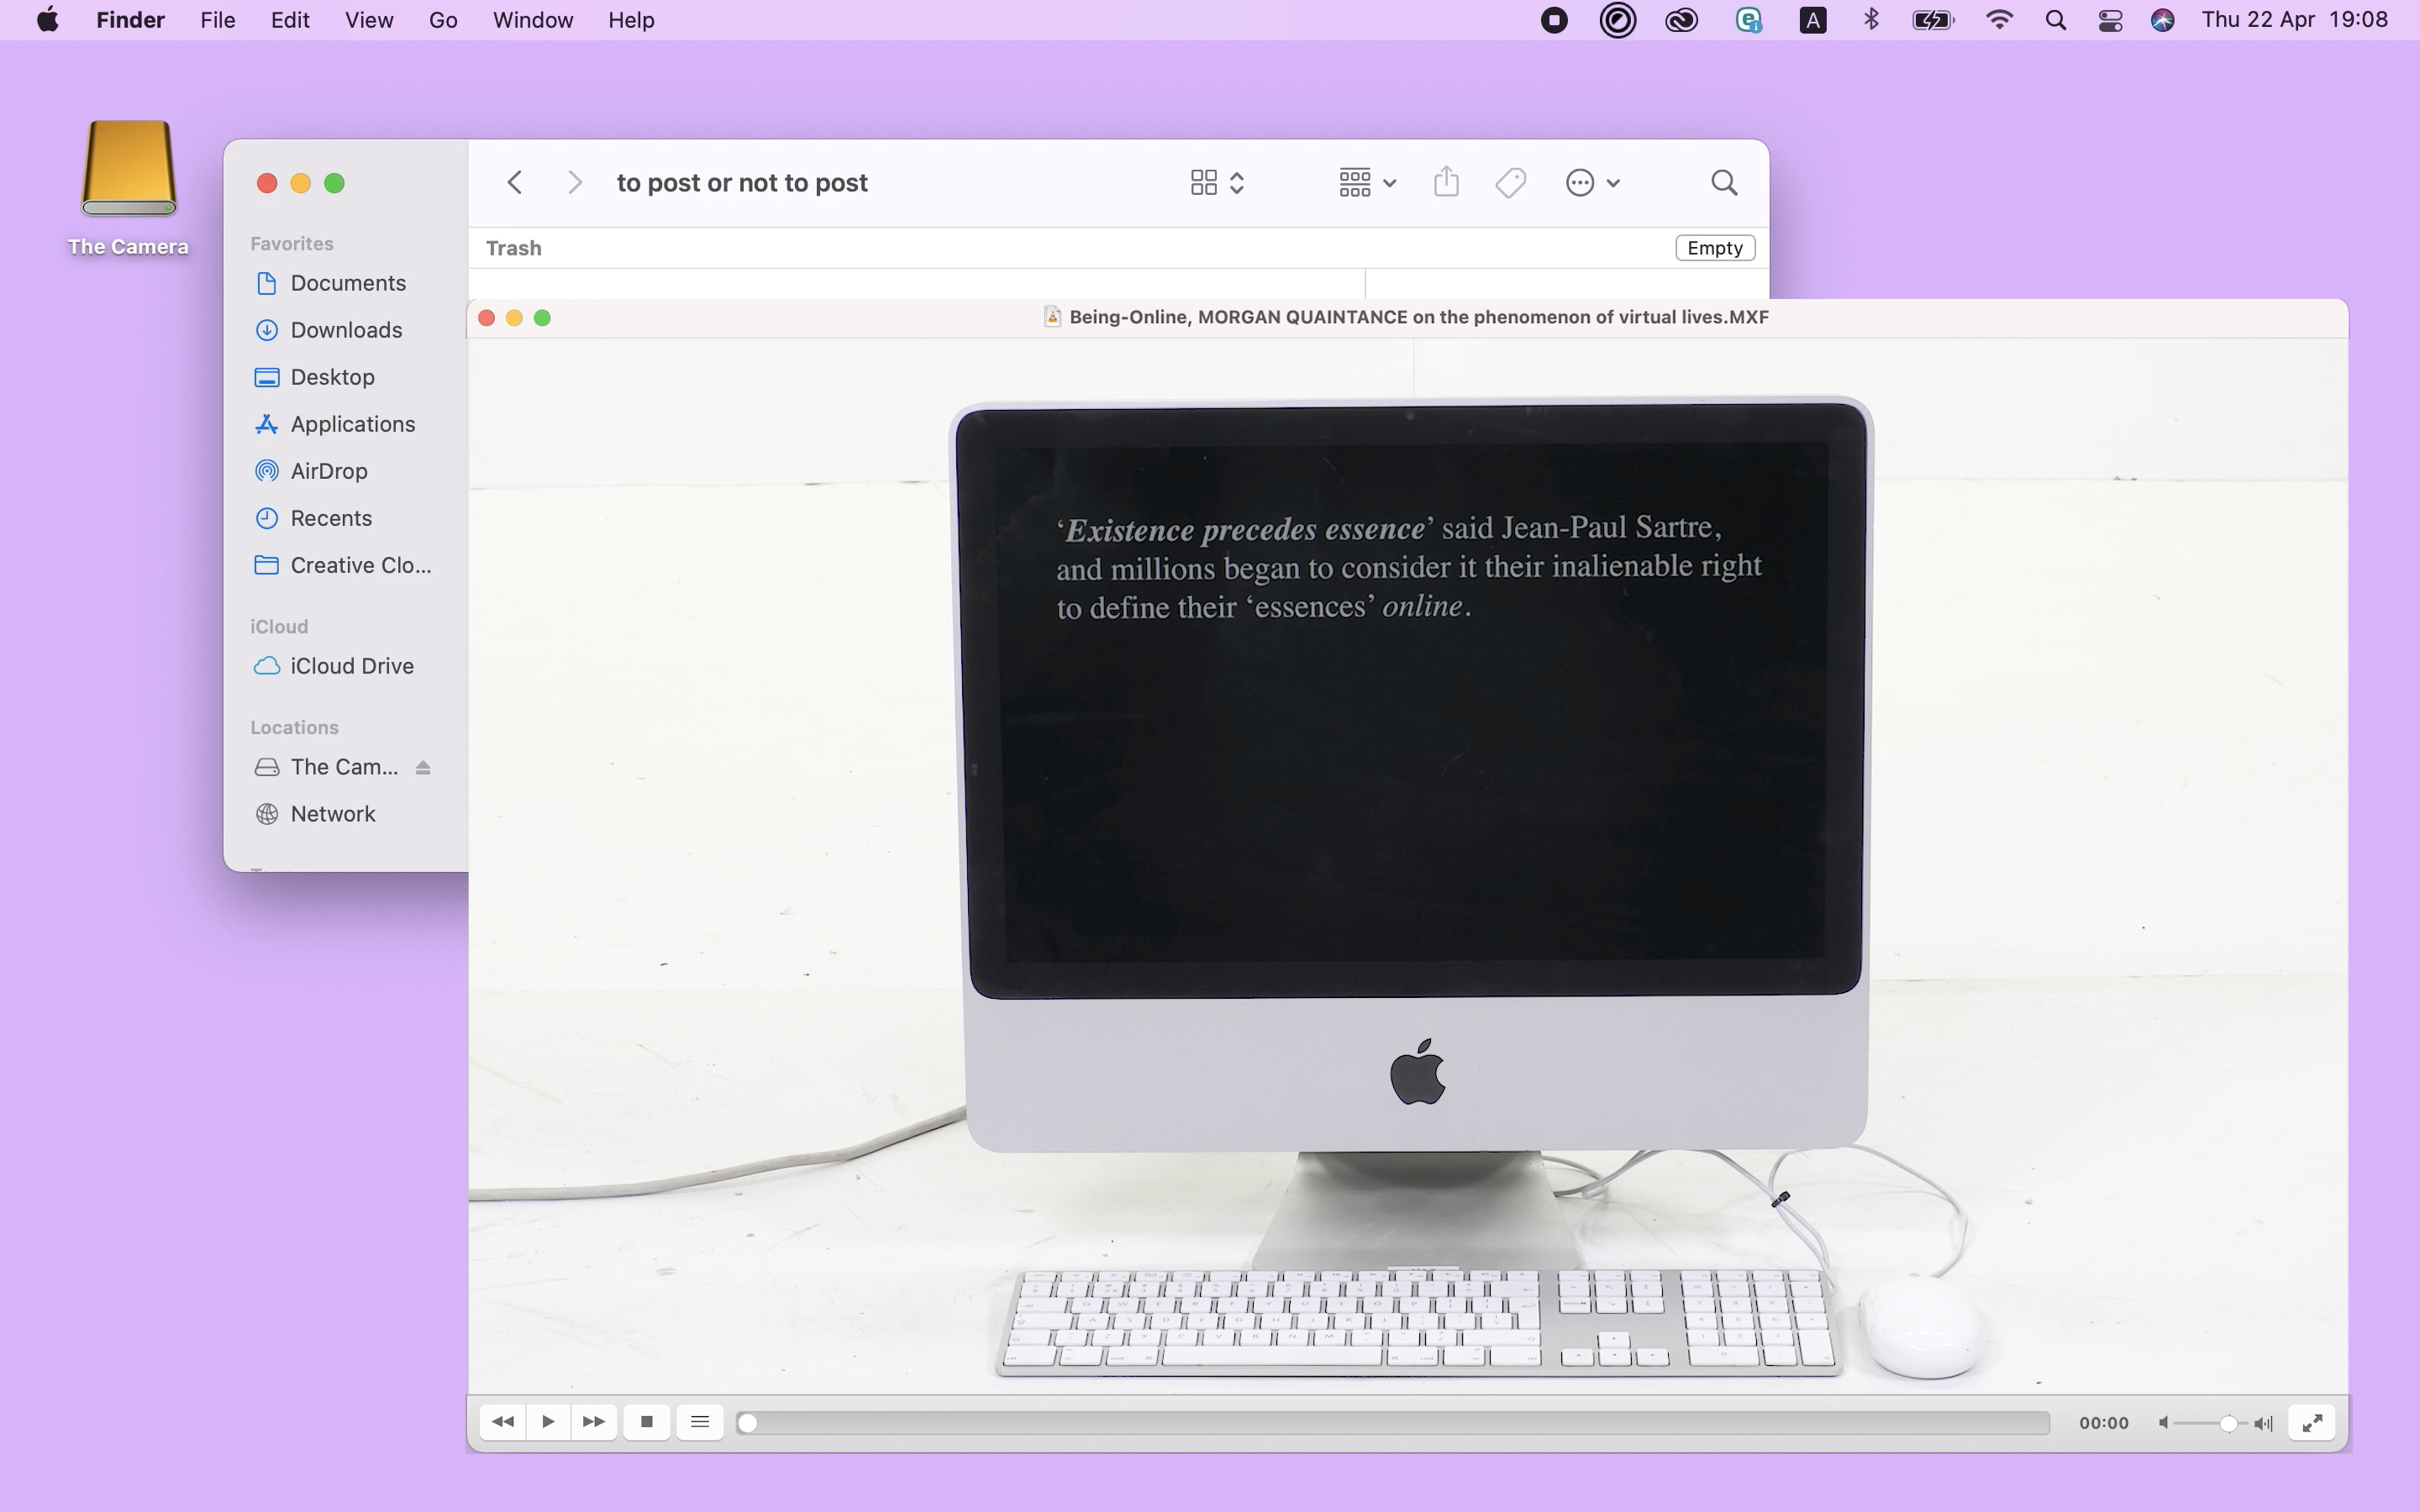Open the File menu
Image resolution: width=2420 pixels, height=1512 pixels.
click(x=217, y=20)
